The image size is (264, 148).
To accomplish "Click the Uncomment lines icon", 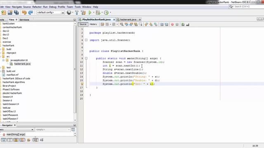I will 188,25.
